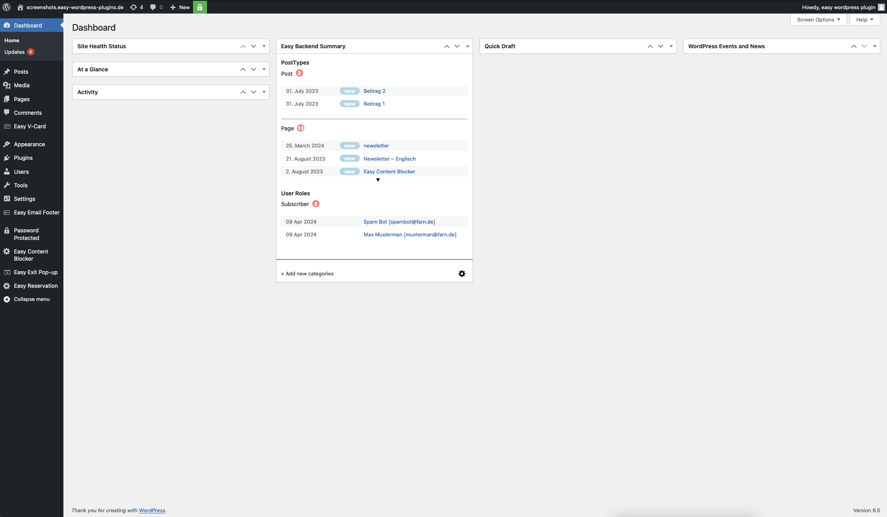This screenshot has width=887, height=517.
Task: Open the Beitrag 1 post link
Action: coord(374,104)
